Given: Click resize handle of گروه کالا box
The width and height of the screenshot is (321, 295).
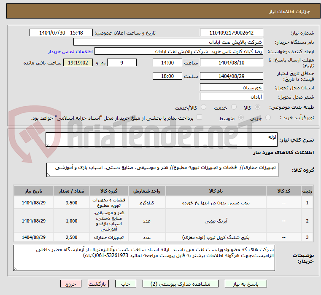Looking at the screenshot, I should [x=49, y=175].
